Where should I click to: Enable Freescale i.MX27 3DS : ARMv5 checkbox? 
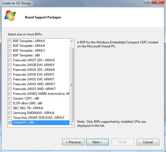tap(10, 60)
